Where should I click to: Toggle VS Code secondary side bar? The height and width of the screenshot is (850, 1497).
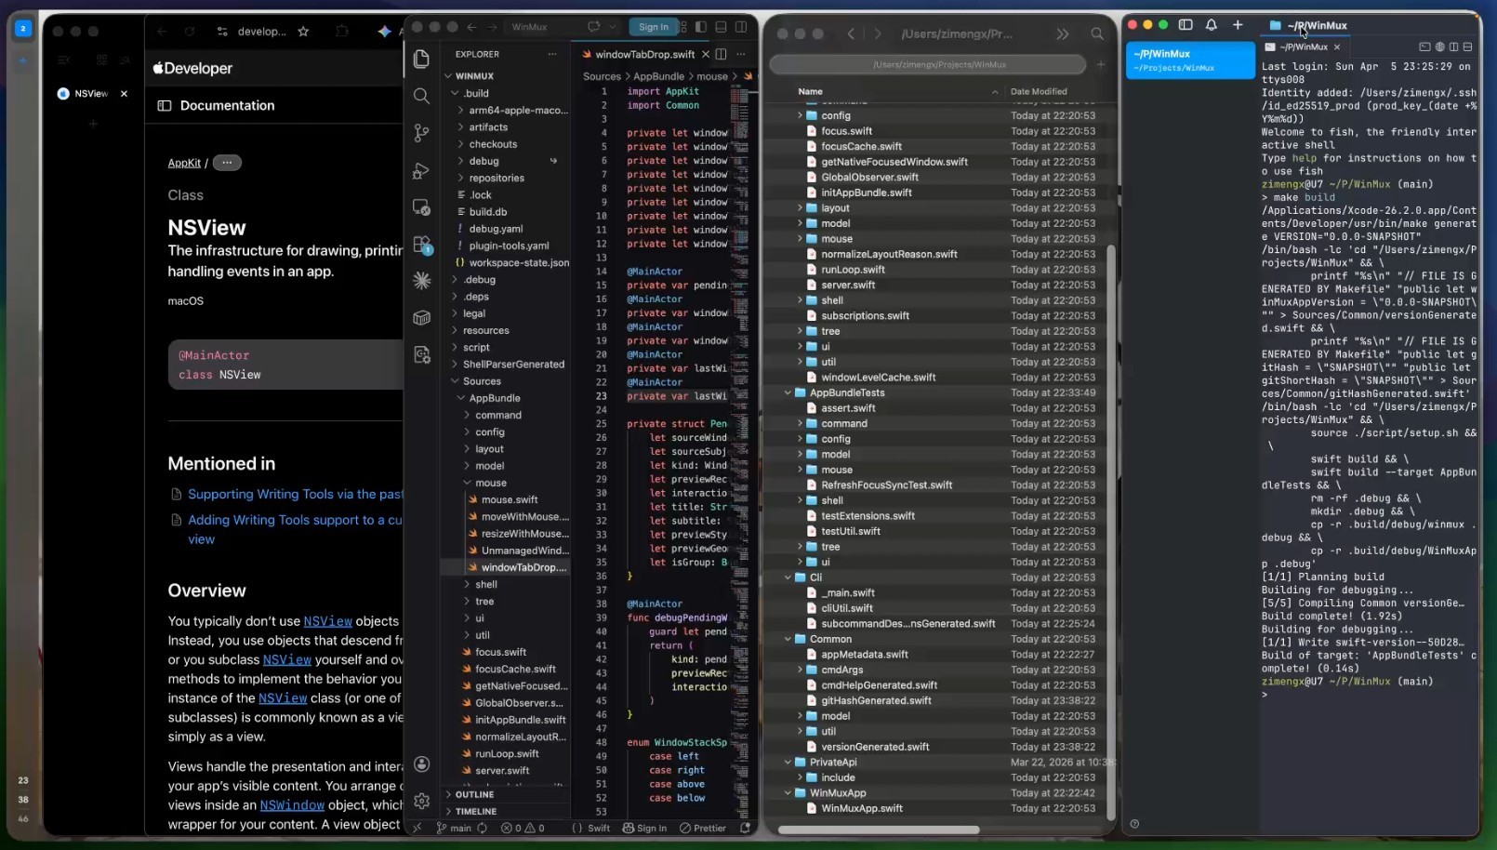(x=741, y=27)
